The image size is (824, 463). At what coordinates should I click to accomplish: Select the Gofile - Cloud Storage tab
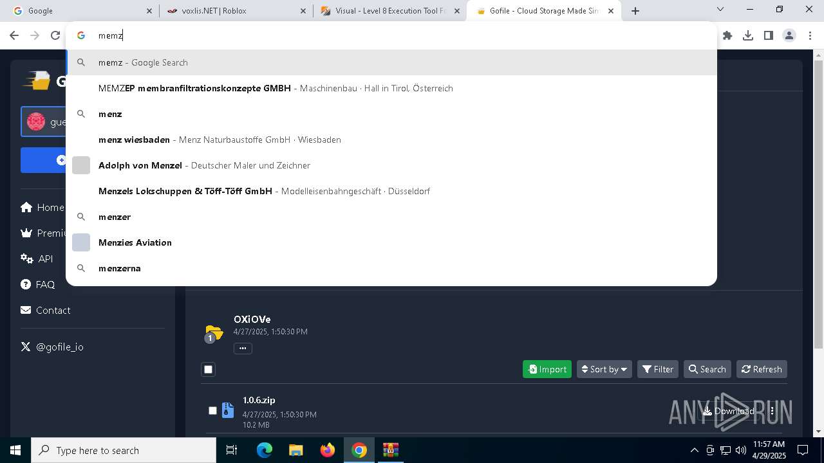click(x=545, y=11)
